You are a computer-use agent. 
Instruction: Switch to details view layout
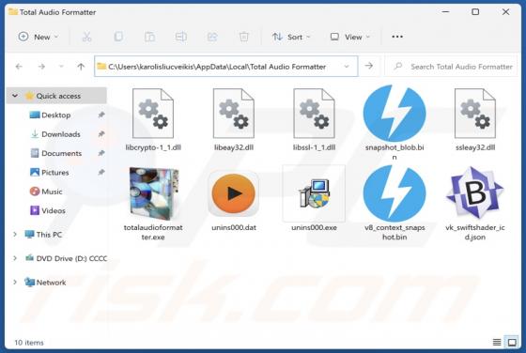pyautogui.click(x=497, y=342)
